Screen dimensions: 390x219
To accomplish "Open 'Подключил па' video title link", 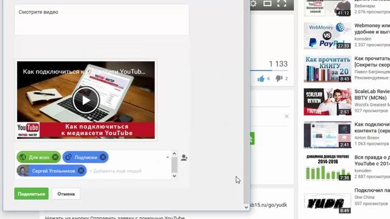I will tap(372, 190).
